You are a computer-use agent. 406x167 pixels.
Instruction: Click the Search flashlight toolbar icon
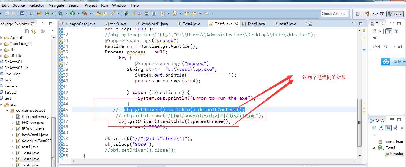tap(112, 13)
